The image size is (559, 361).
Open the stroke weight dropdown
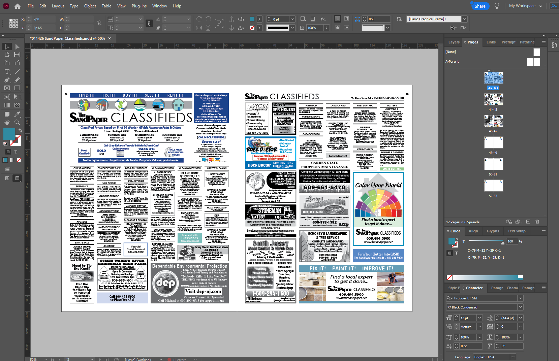292,19
